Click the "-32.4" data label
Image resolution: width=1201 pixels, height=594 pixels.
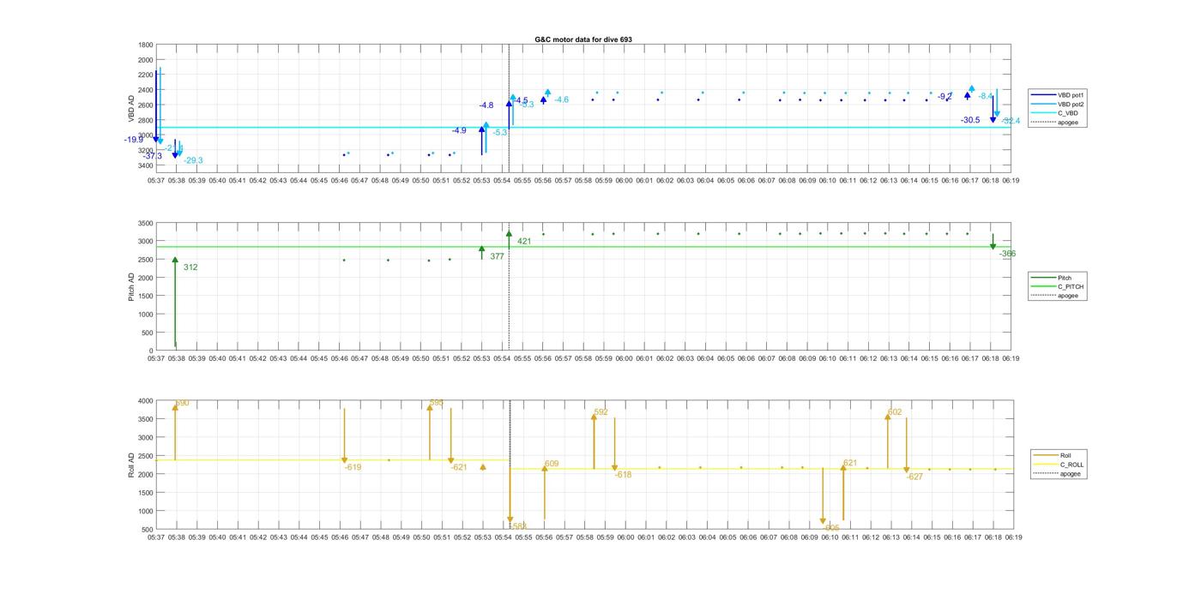pyautogui.click(x=1011, y=121)
